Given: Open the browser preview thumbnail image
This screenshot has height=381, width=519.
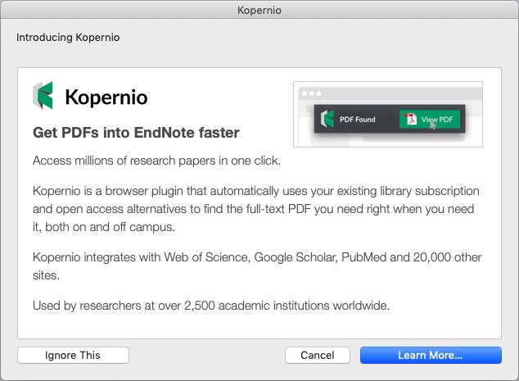Looking at the screenshot, I should [388, 115].
